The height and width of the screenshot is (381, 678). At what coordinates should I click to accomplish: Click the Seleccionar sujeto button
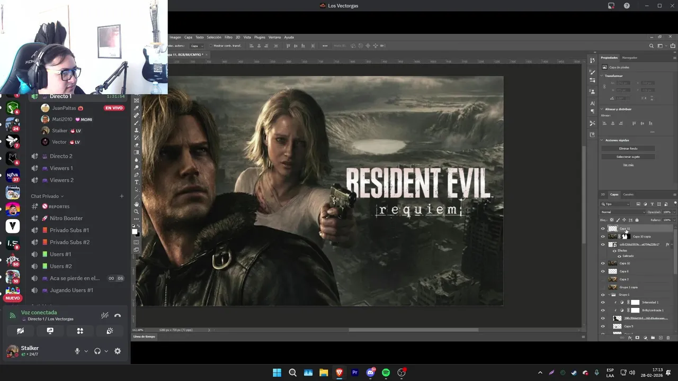628,157
